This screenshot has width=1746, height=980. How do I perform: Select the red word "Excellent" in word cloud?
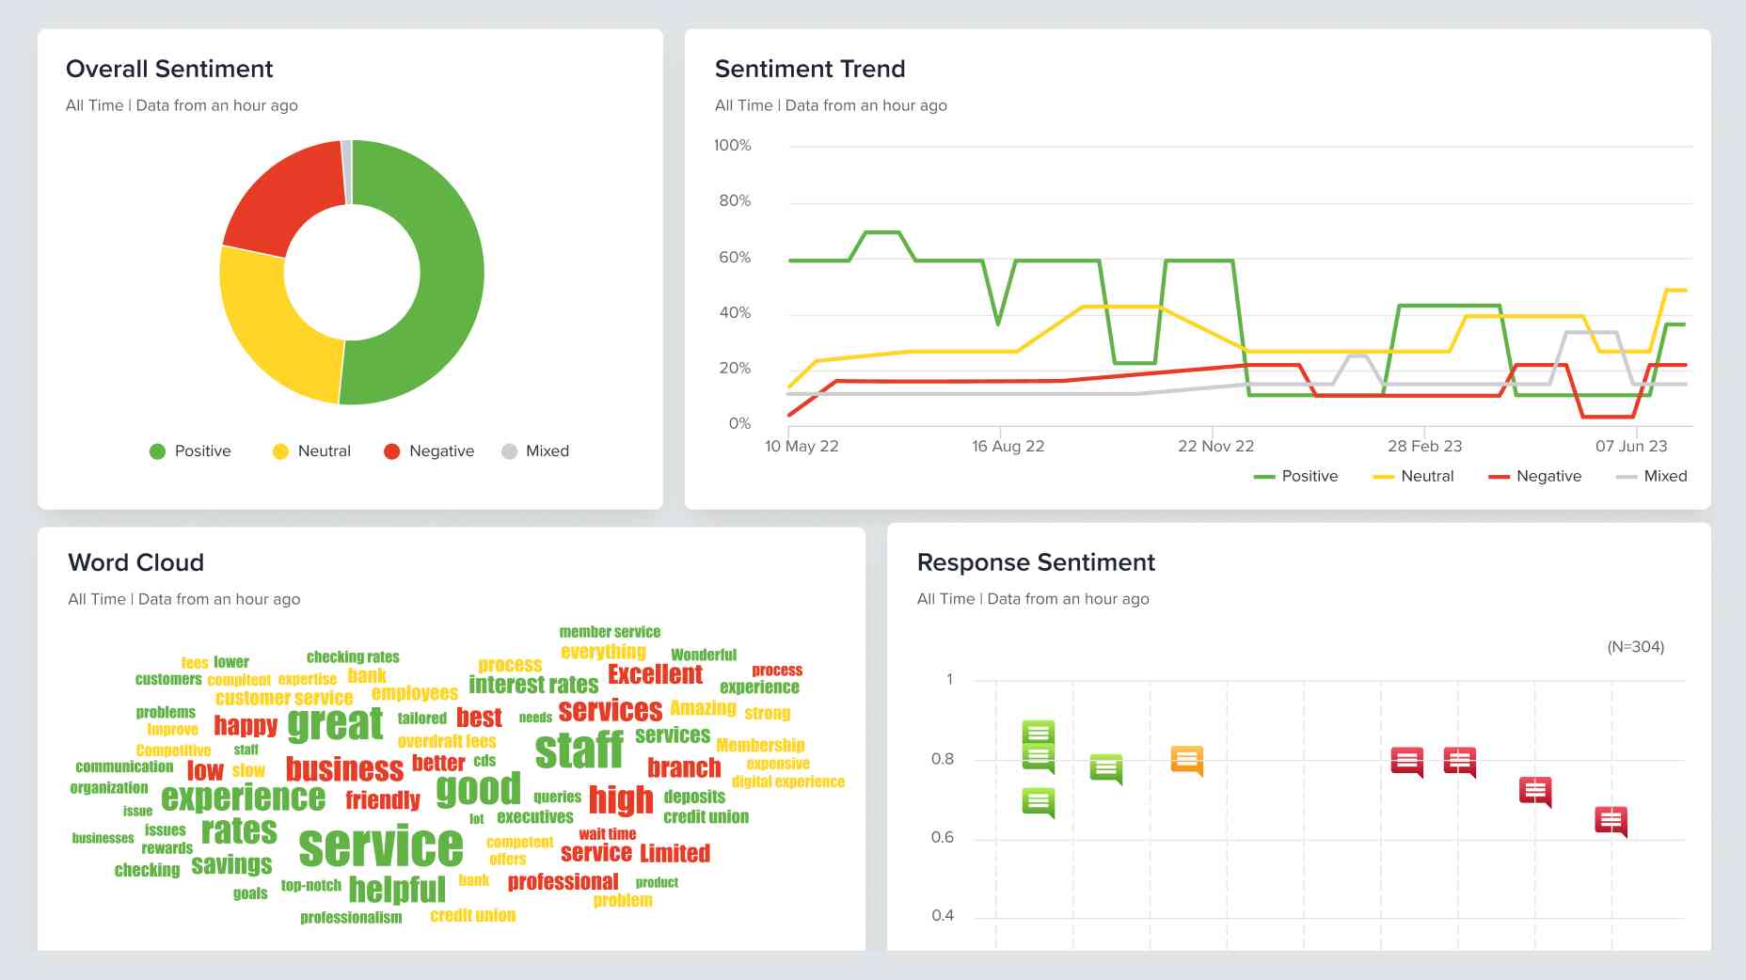point(655,674)
